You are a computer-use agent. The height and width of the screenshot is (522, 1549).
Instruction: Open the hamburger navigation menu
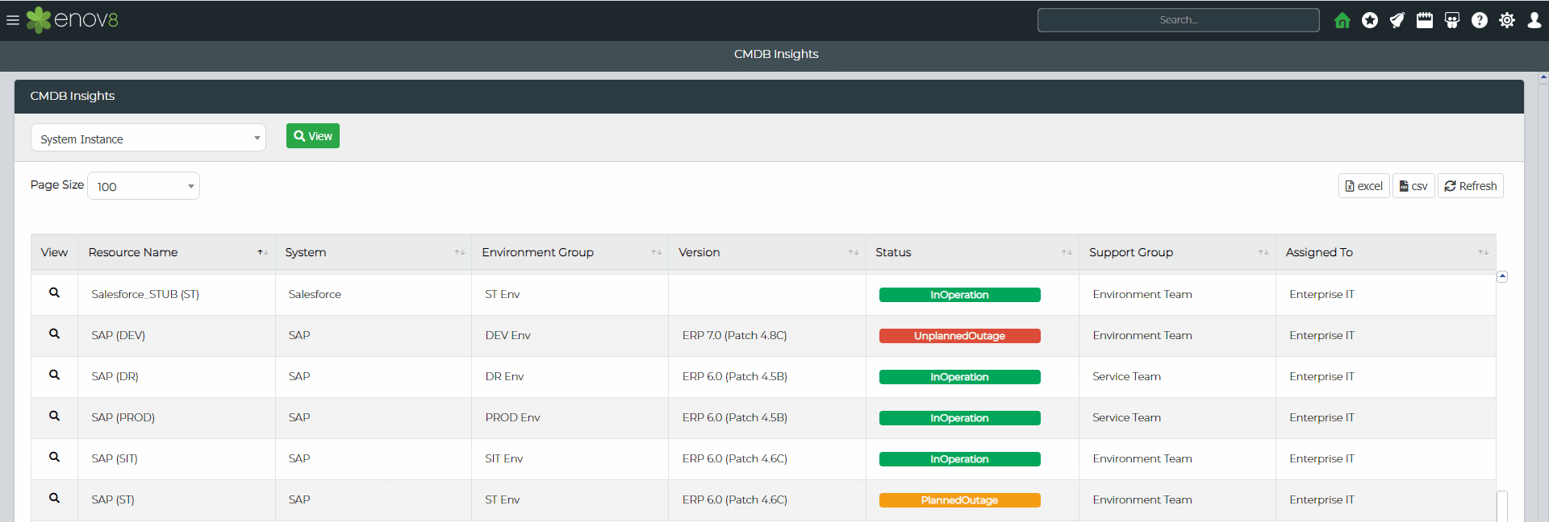pos(13,20)
